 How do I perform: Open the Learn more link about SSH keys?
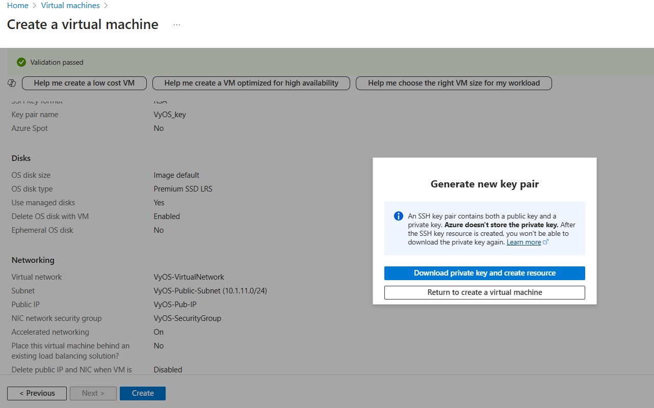[x=524, y=241]
